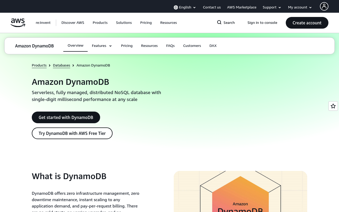The image size is (339, 212).
Task: Go to Products breadcrumb link
Action: pyautogui.click(x=39, y=65)
